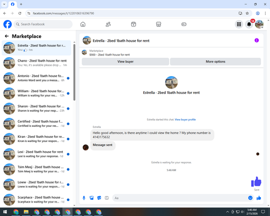Click the browser back button
This screenshot has width=270, height=216.
[x=5, y=13]
